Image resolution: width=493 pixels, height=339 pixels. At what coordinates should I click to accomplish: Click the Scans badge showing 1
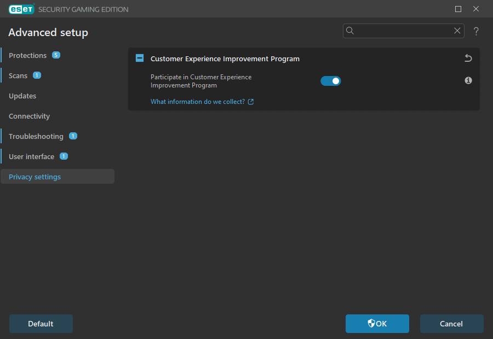coord(37,75)
